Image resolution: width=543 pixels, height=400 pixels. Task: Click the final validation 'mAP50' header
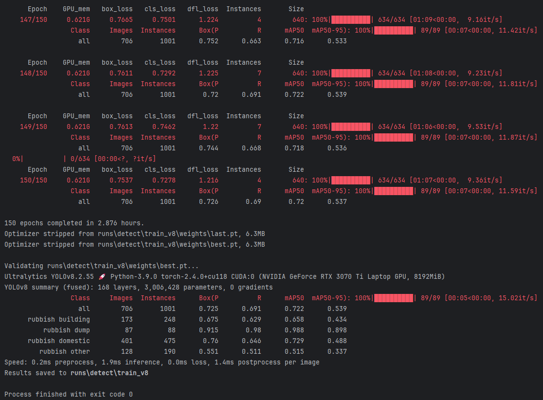[x=294, y=298]
